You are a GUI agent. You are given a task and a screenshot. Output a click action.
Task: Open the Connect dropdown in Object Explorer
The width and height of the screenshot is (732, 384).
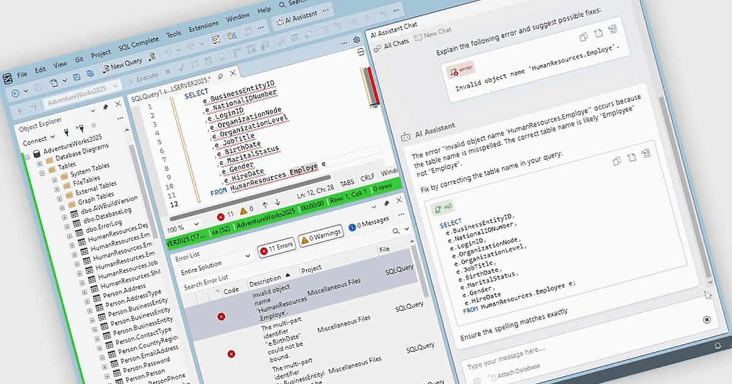point(38,140)
